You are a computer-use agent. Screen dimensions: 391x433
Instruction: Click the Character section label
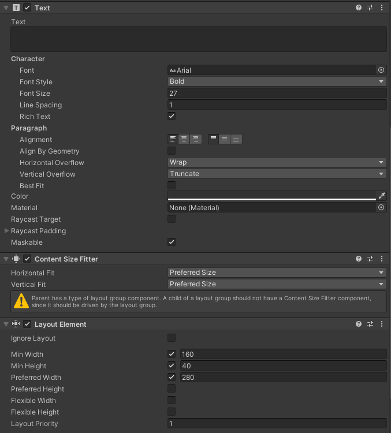28,59
